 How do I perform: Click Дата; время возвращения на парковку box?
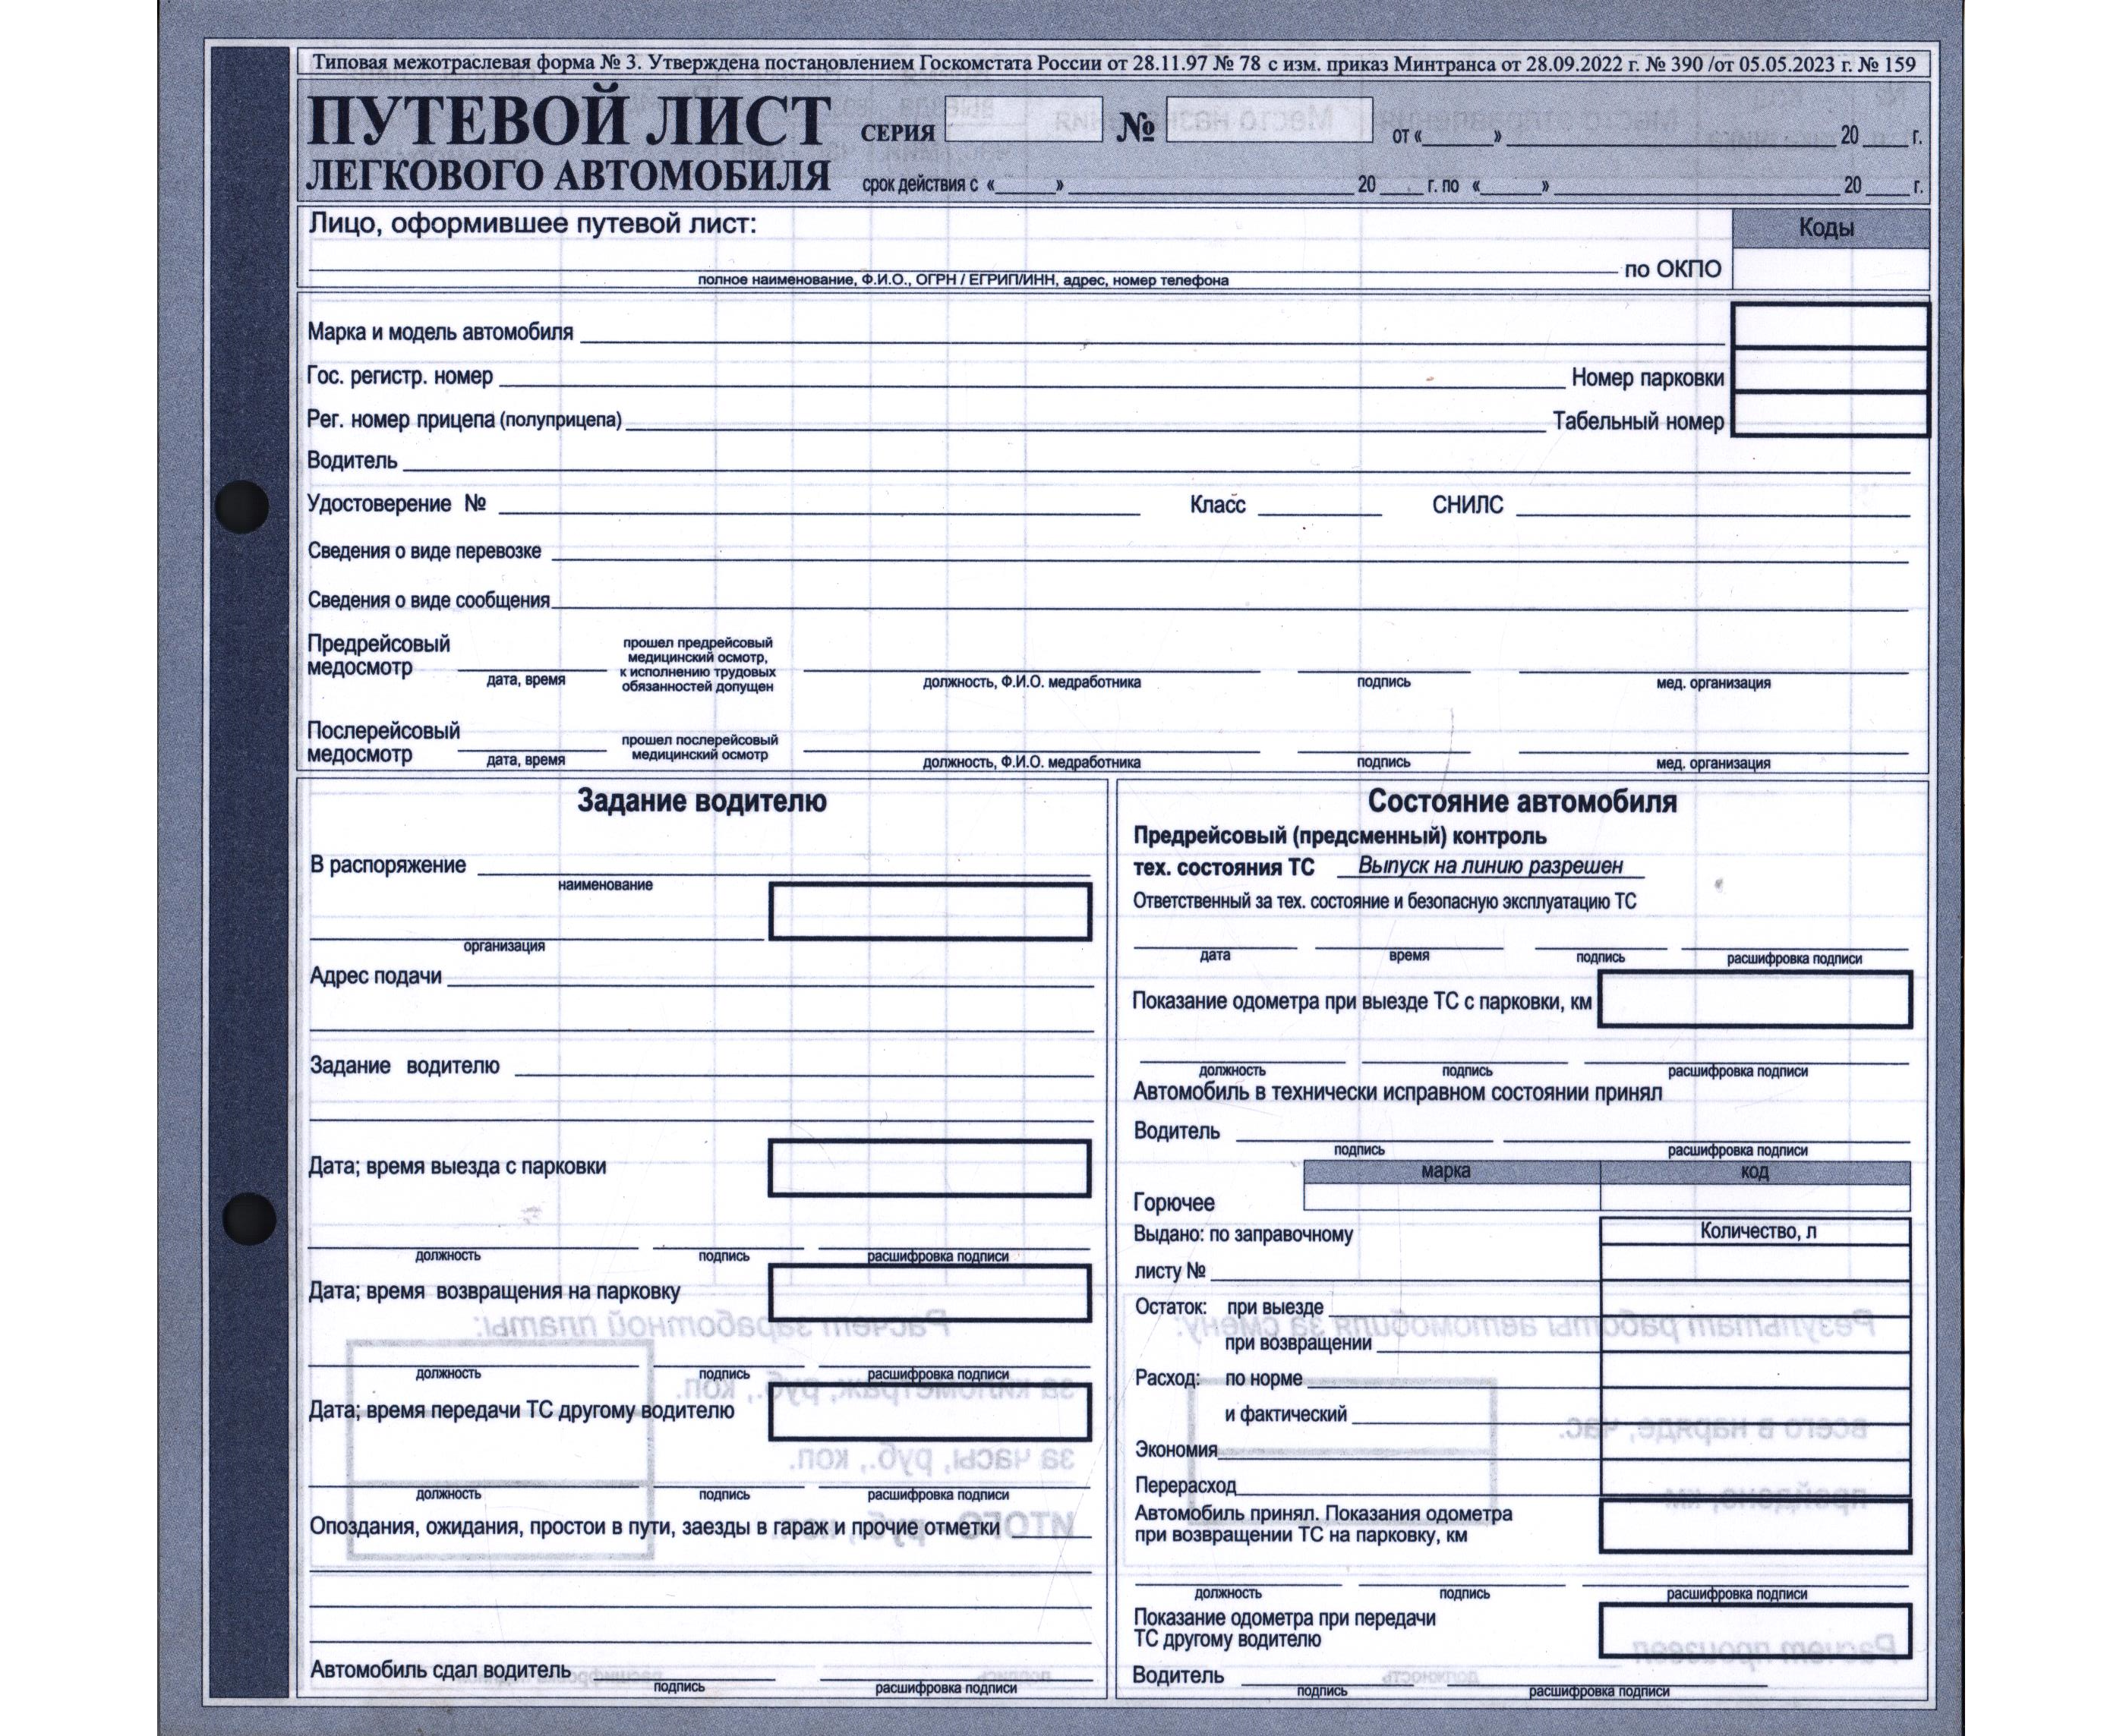click(929, 1293)
